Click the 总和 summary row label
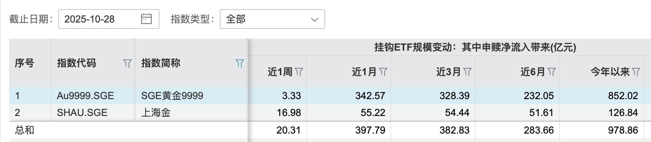This screenshot has height=142, width=651. (x=24, y=130)
